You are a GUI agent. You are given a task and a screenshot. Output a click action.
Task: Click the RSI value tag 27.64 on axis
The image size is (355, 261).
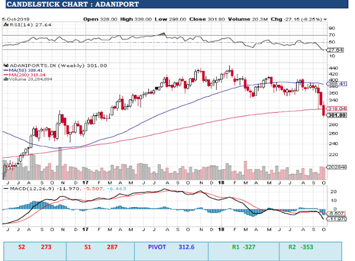tap(336, 50)
